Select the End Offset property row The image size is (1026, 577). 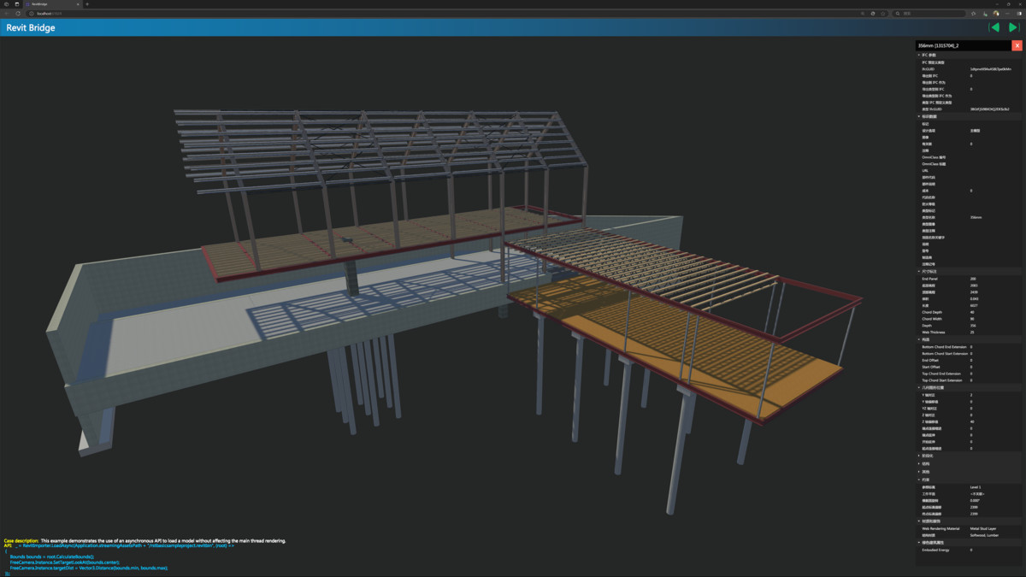(970, 360)
